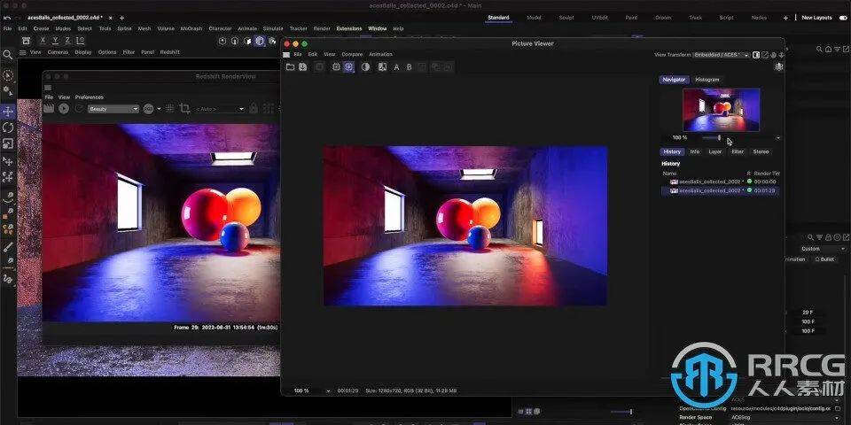Toggle the New Layouts switch
The image size is (851, 425).
click(842, 18)
